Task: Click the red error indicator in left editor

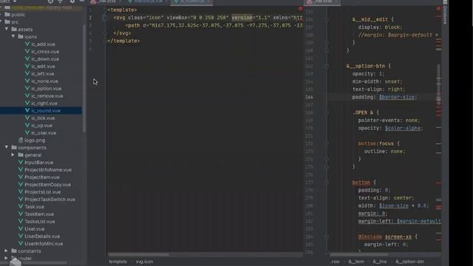Action: [300, 9]
